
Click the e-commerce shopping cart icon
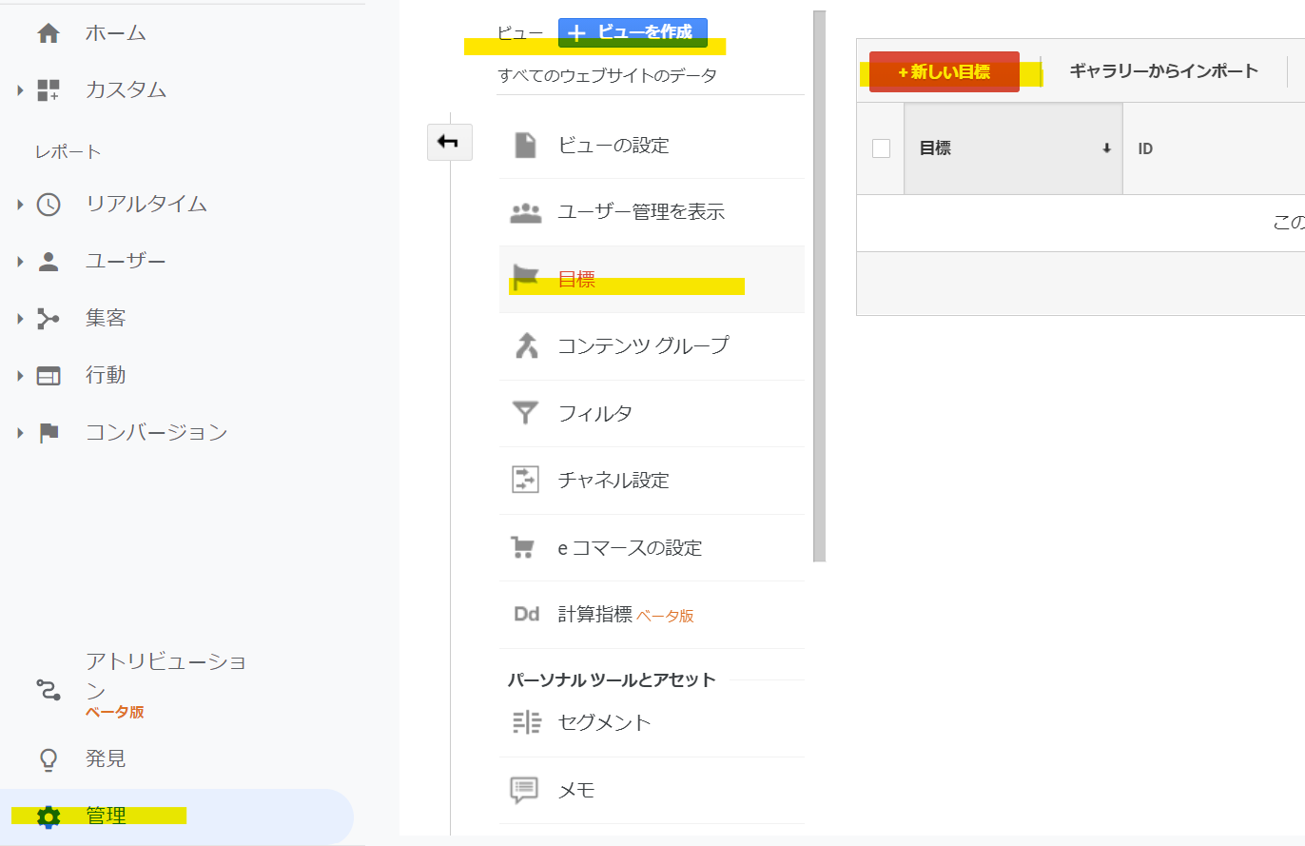523,548
